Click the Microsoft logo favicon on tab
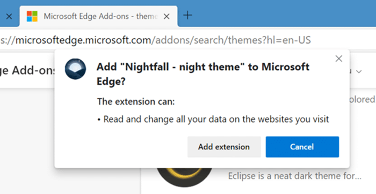Screen dimensions: 376x194 (32, 16)
